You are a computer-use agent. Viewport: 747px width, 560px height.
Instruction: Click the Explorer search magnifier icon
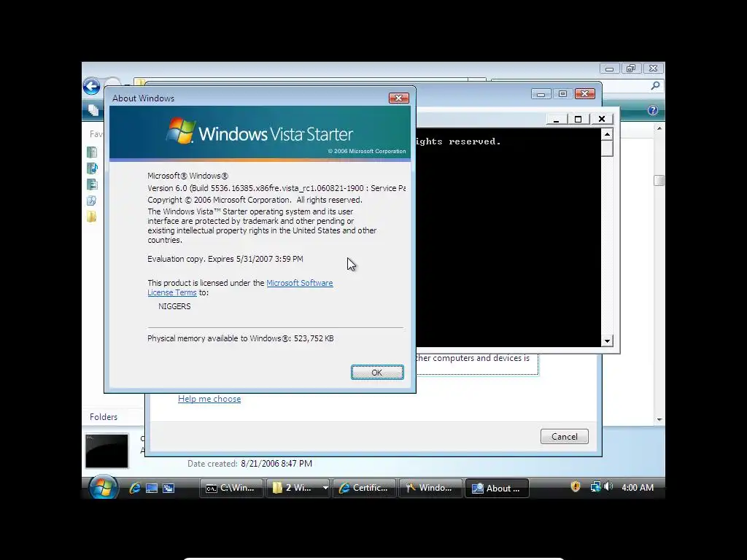656,86
